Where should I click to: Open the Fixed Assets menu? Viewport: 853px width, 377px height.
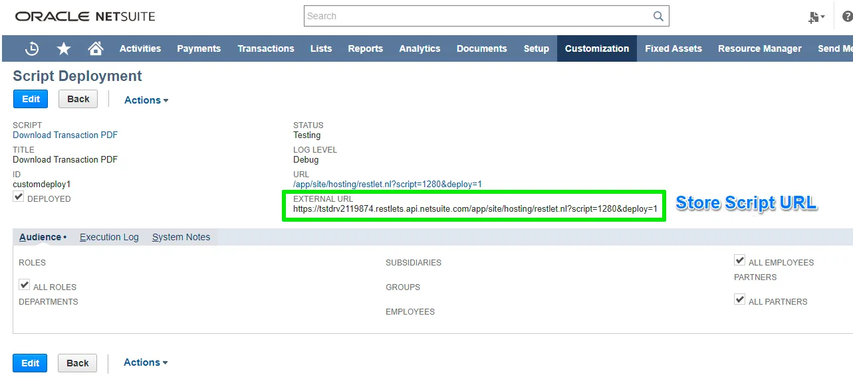pos(673,48)
